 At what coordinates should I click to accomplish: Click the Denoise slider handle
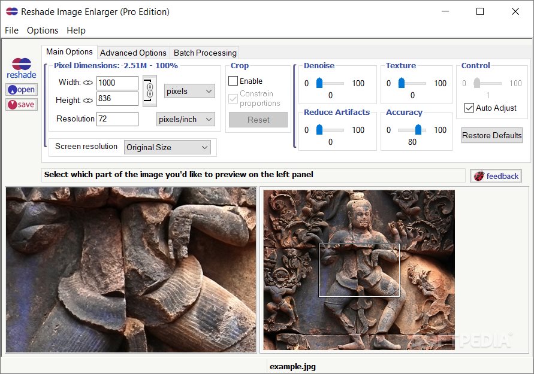click(319, 83)
